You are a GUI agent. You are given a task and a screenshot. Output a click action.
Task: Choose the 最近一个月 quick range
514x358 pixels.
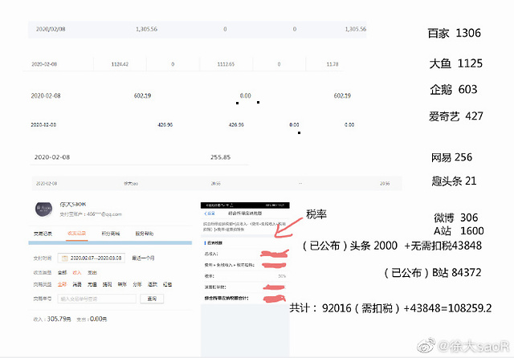coord(143,258)
